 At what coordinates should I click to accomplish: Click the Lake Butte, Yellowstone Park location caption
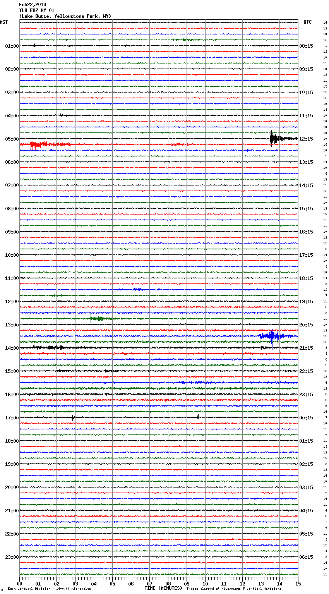(65, 16)
